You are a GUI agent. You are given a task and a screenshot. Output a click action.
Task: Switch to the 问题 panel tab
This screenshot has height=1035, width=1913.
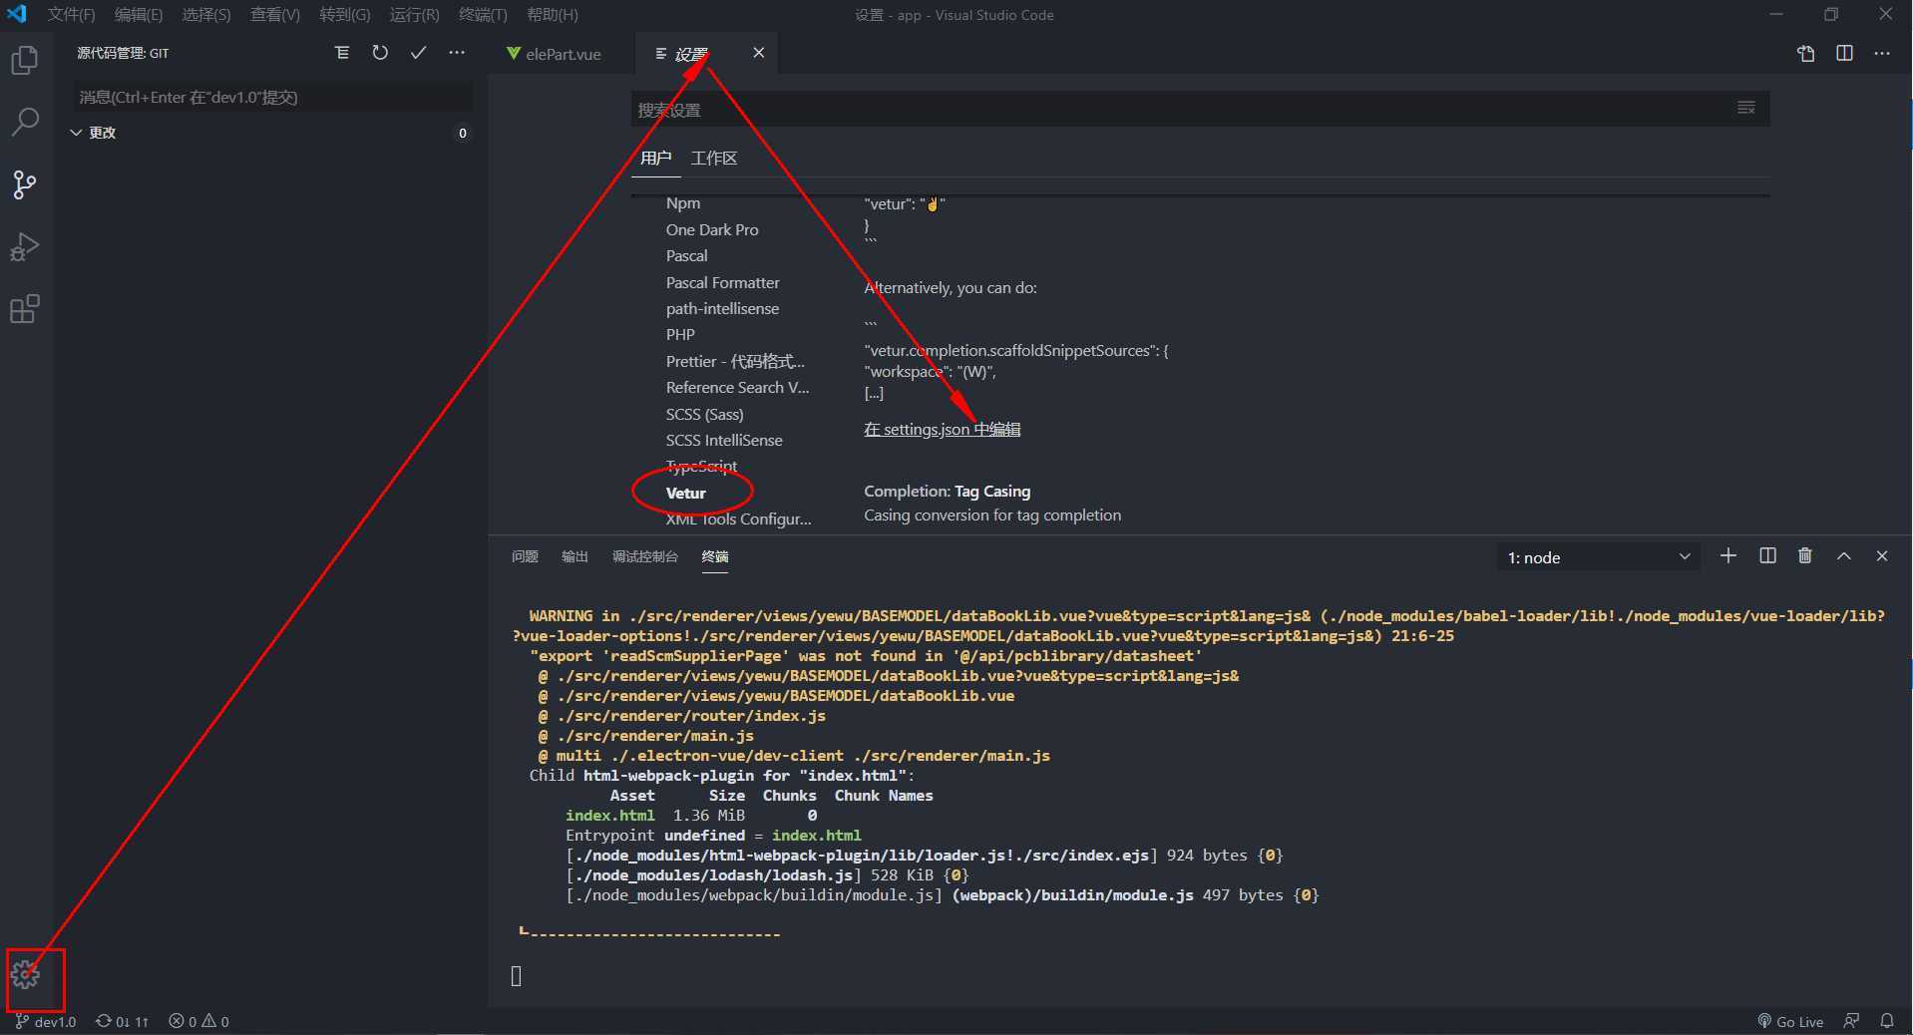pos(525,556)
